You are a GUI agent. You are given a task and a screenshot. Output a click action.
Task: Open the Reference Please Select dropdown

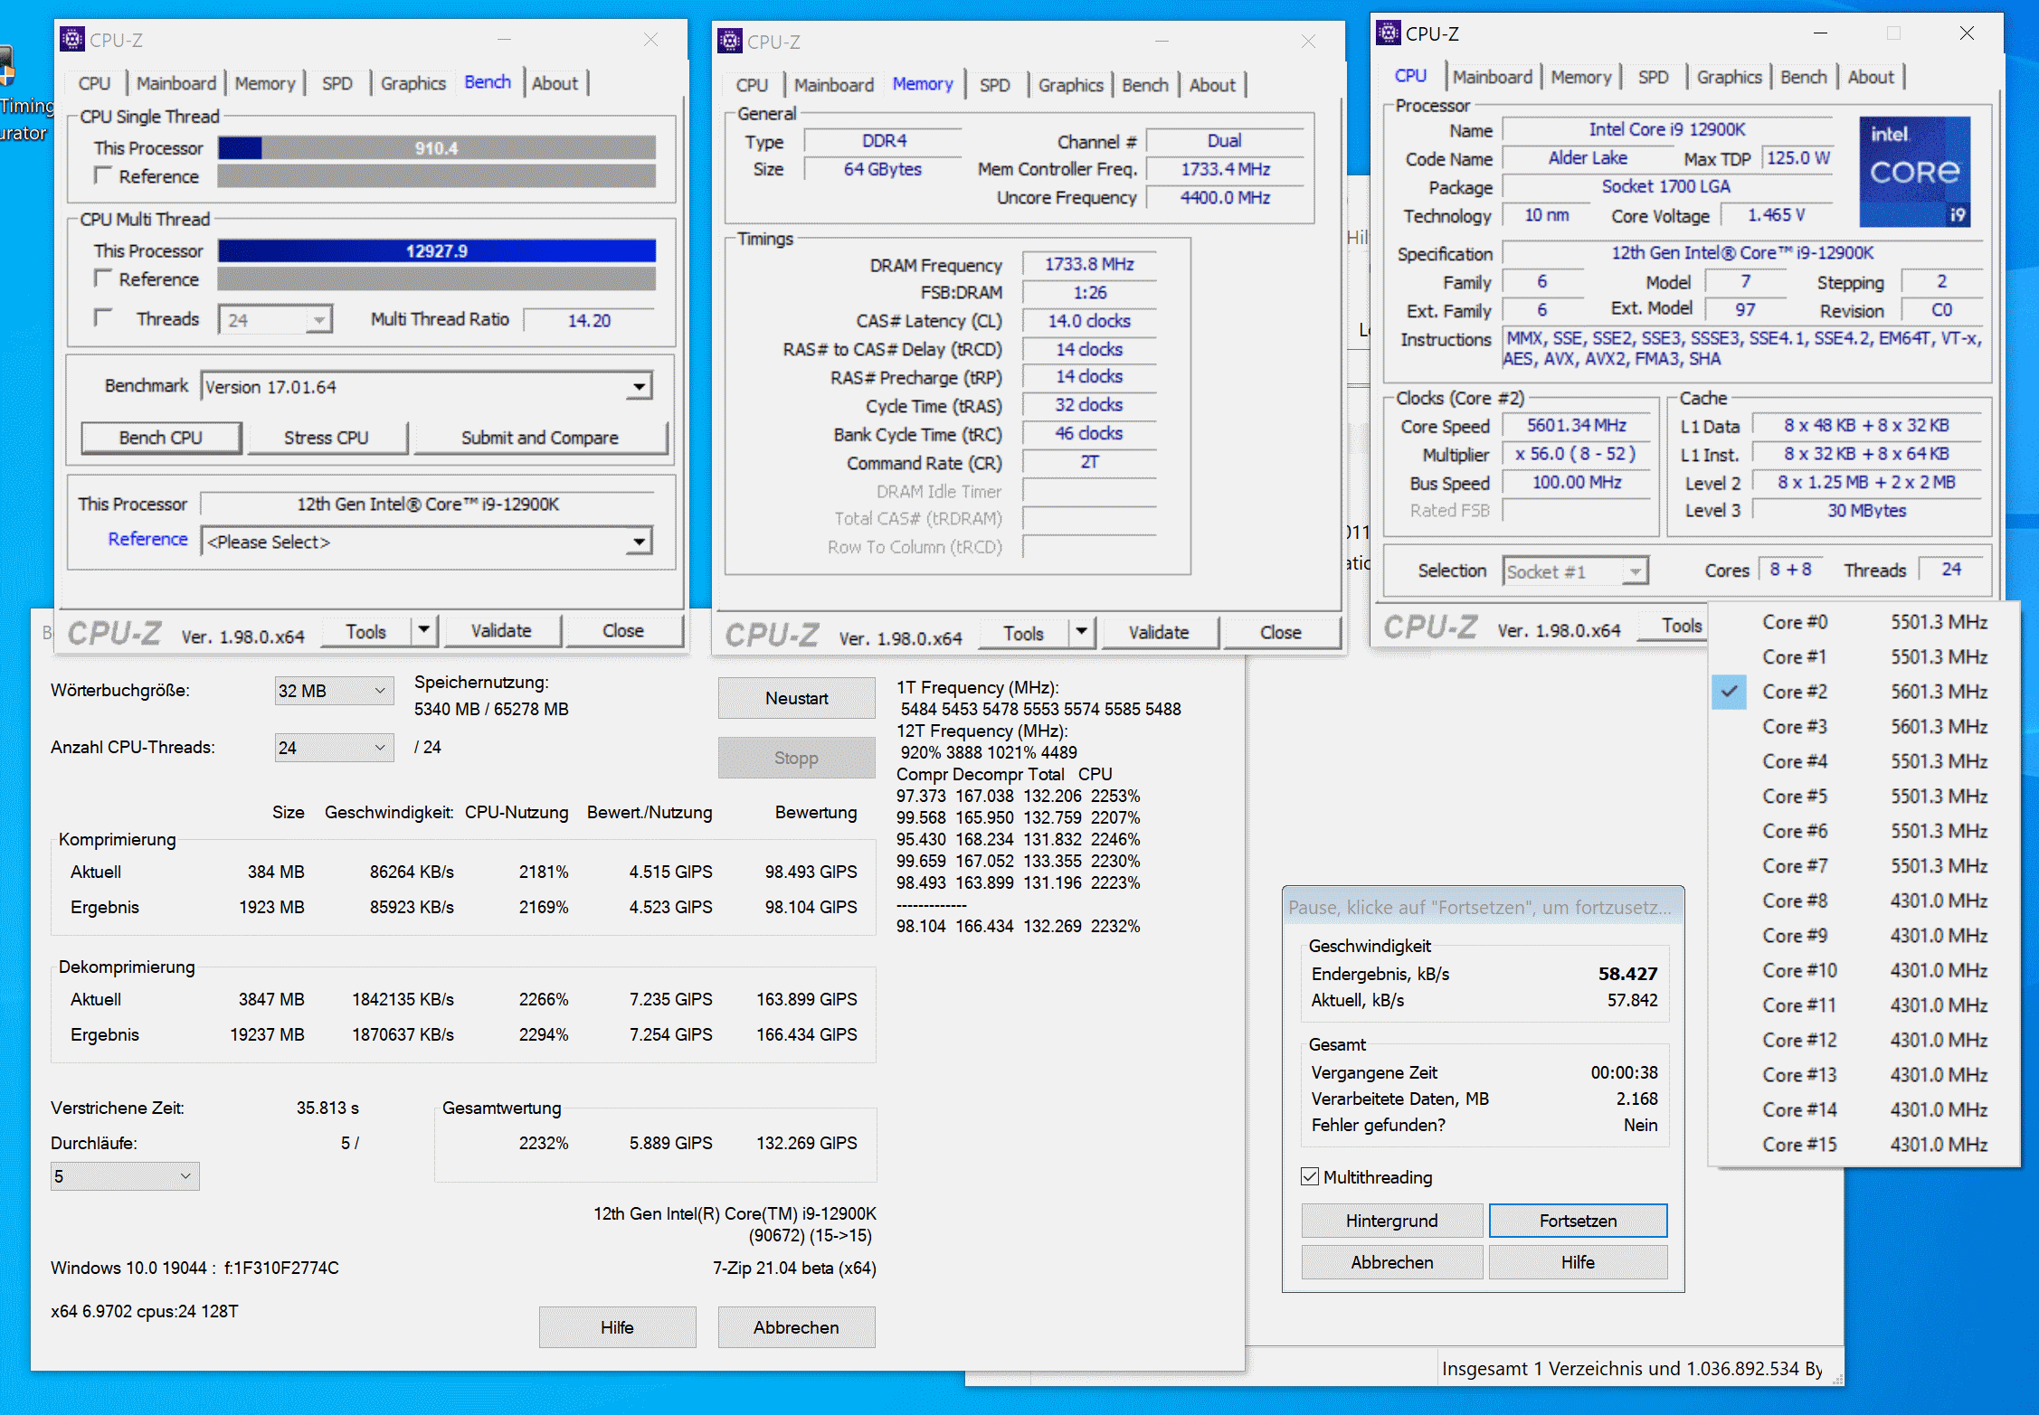tap(426, 542)
